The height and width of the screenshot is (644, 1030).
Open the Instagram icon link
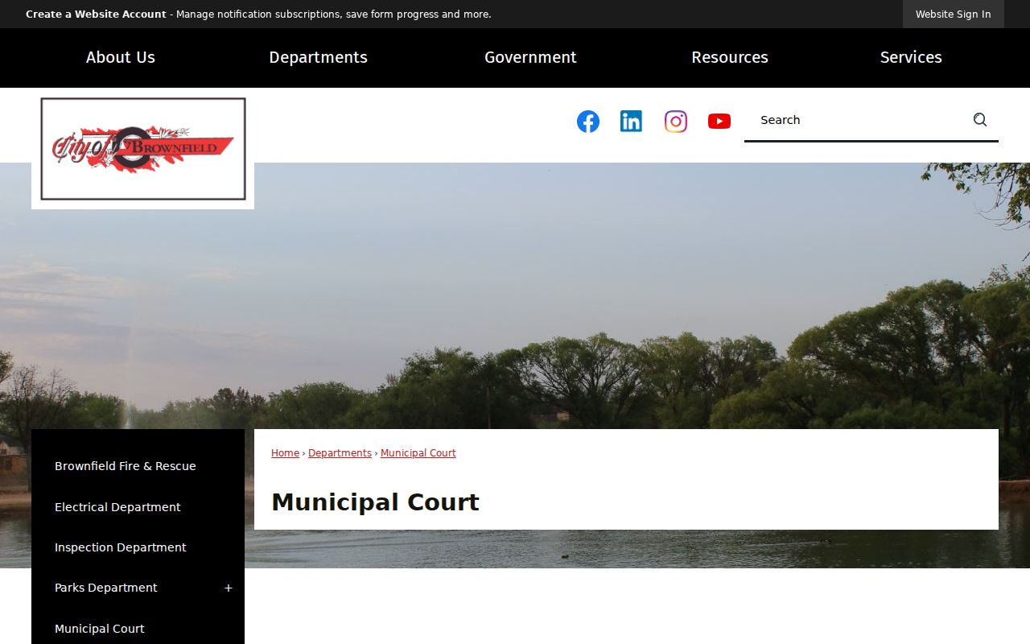676,122
